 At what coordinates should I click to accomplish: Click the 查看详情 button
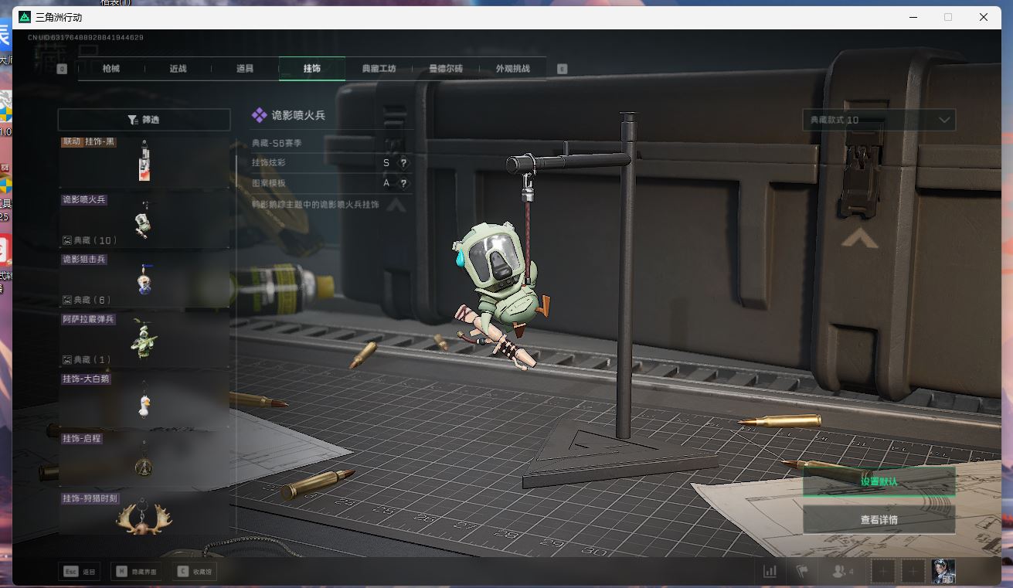pyautogui.click(x=879, y=520)
